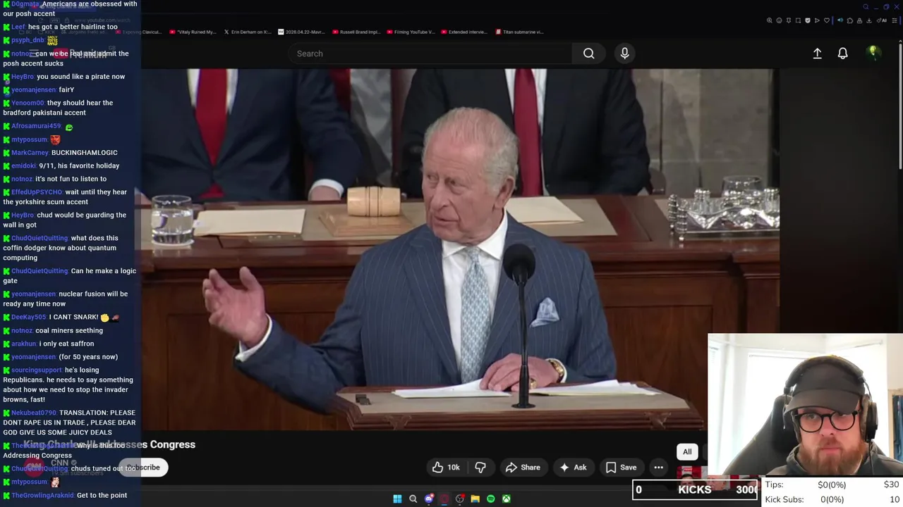The width and height of the screenshot is (903, 507).
Task: Click chat message "coal miners seething"
Action: click(x=69, y=331)
